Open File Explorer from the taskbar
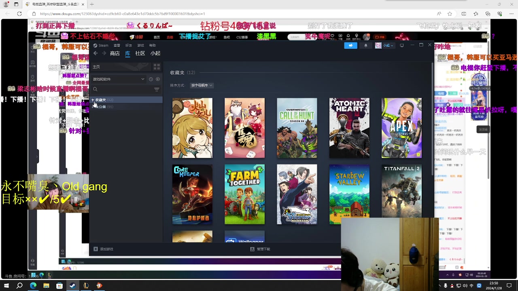 coord(46,286)
